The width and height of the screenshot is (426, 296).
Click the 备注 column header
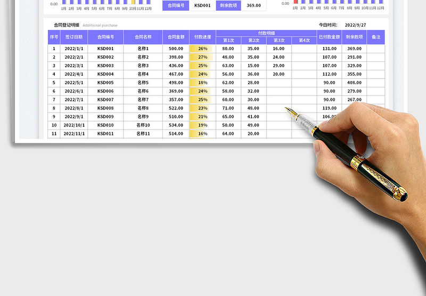pos(376,37)
